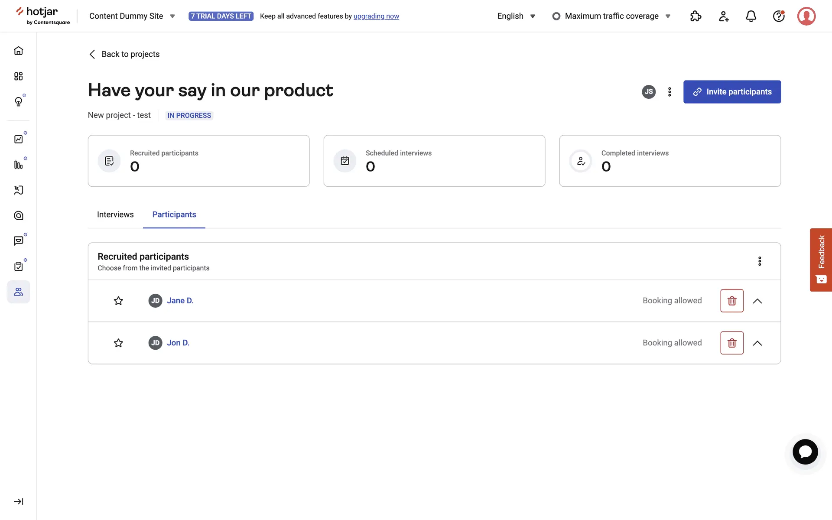
Task: Click the notifications bell icon
Action: tap(751, 16)
